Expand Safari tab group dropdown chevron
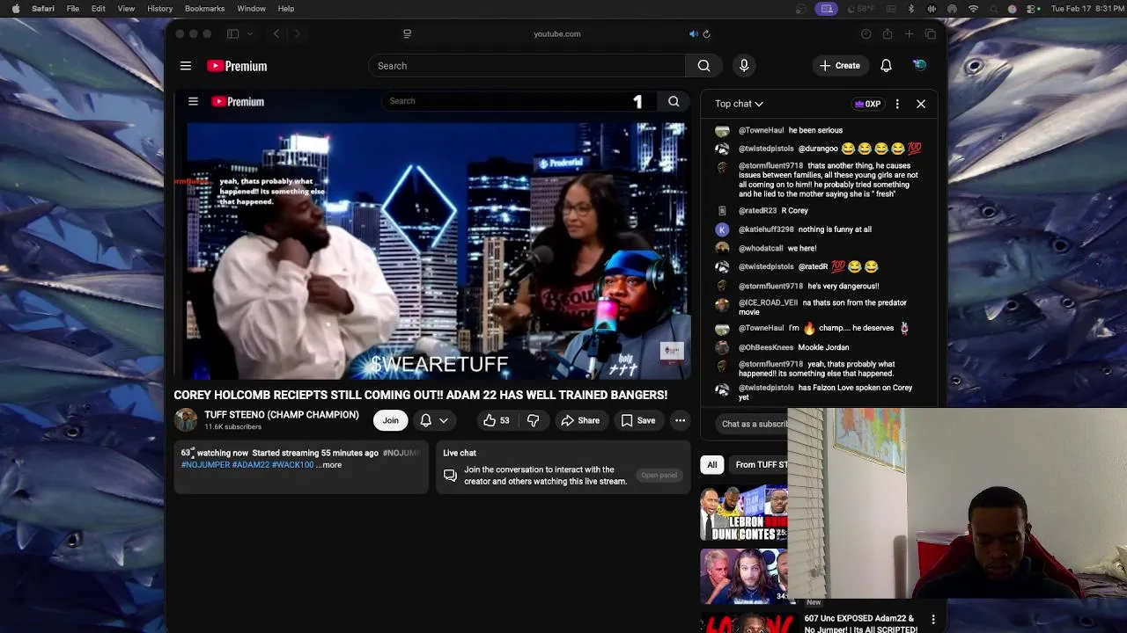Viewport: 1127px width, 633px height. coord(250,34)
